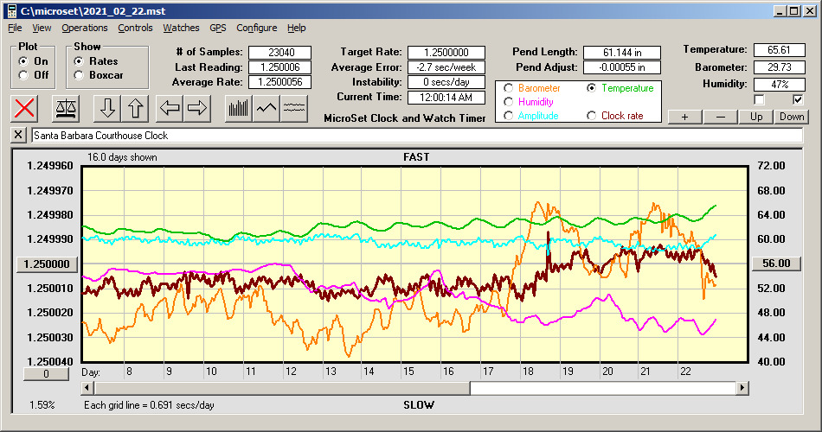The height and width of the screenshot is (432, 822).
Task: Select the wavy lines graph icon
Action: pyautogui.click(x=294, y=109)
